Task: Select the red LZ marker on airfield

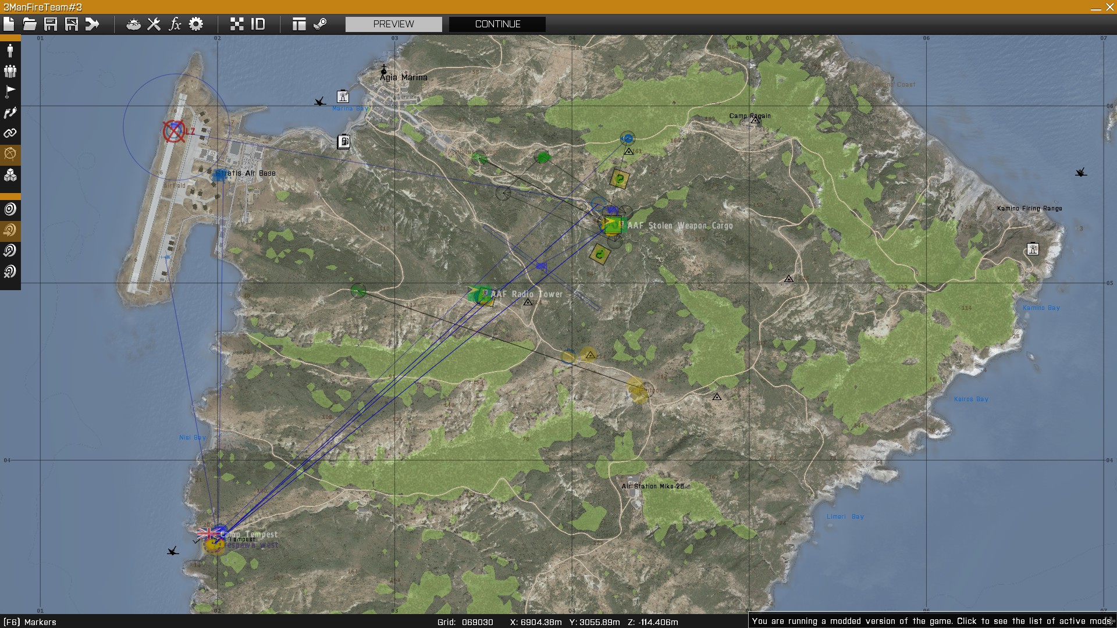Action: (174, 131)
